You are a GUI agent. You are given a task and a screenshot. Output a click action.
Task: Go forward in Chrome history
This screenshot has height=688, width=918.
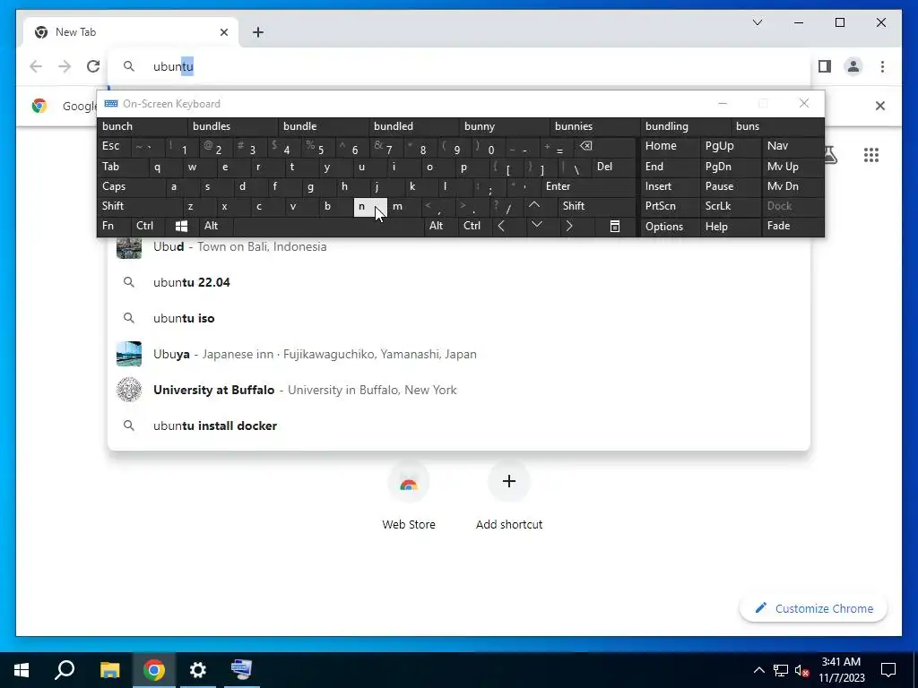65,66
